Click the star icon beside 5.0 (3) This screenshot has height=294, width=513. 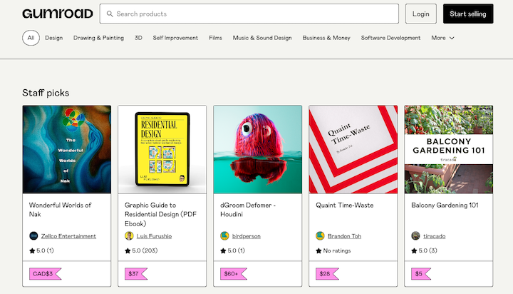click(x=414, y=250)
